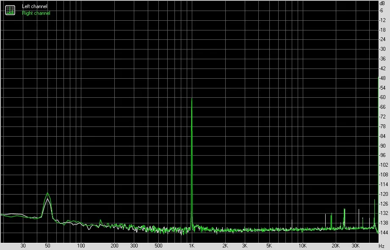Click the 30K frequency axis label
The height and width of the screenshot is (250, 390).
pyautogui.click(x=355, y=246)
